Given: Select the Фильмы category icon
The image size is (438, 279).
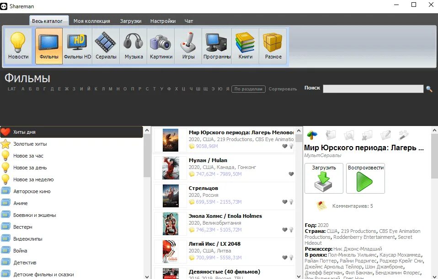Looking at the screenshot, I should (x=49, y=46).
